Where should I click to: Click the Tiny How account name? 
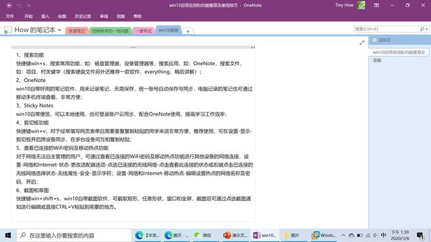coord(344,5)
